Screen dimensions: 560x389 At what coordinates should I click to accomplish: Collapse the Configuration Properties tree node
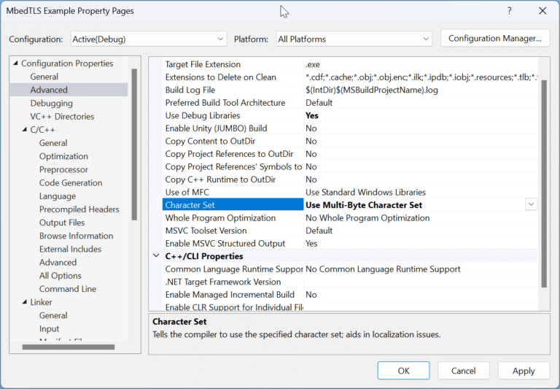pos(15,63)
